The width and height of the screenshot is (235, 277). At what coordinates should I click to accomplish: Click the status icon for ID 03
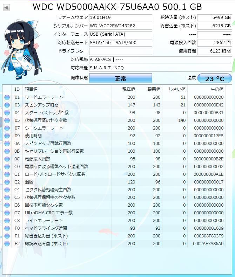(x=7, y=105)
